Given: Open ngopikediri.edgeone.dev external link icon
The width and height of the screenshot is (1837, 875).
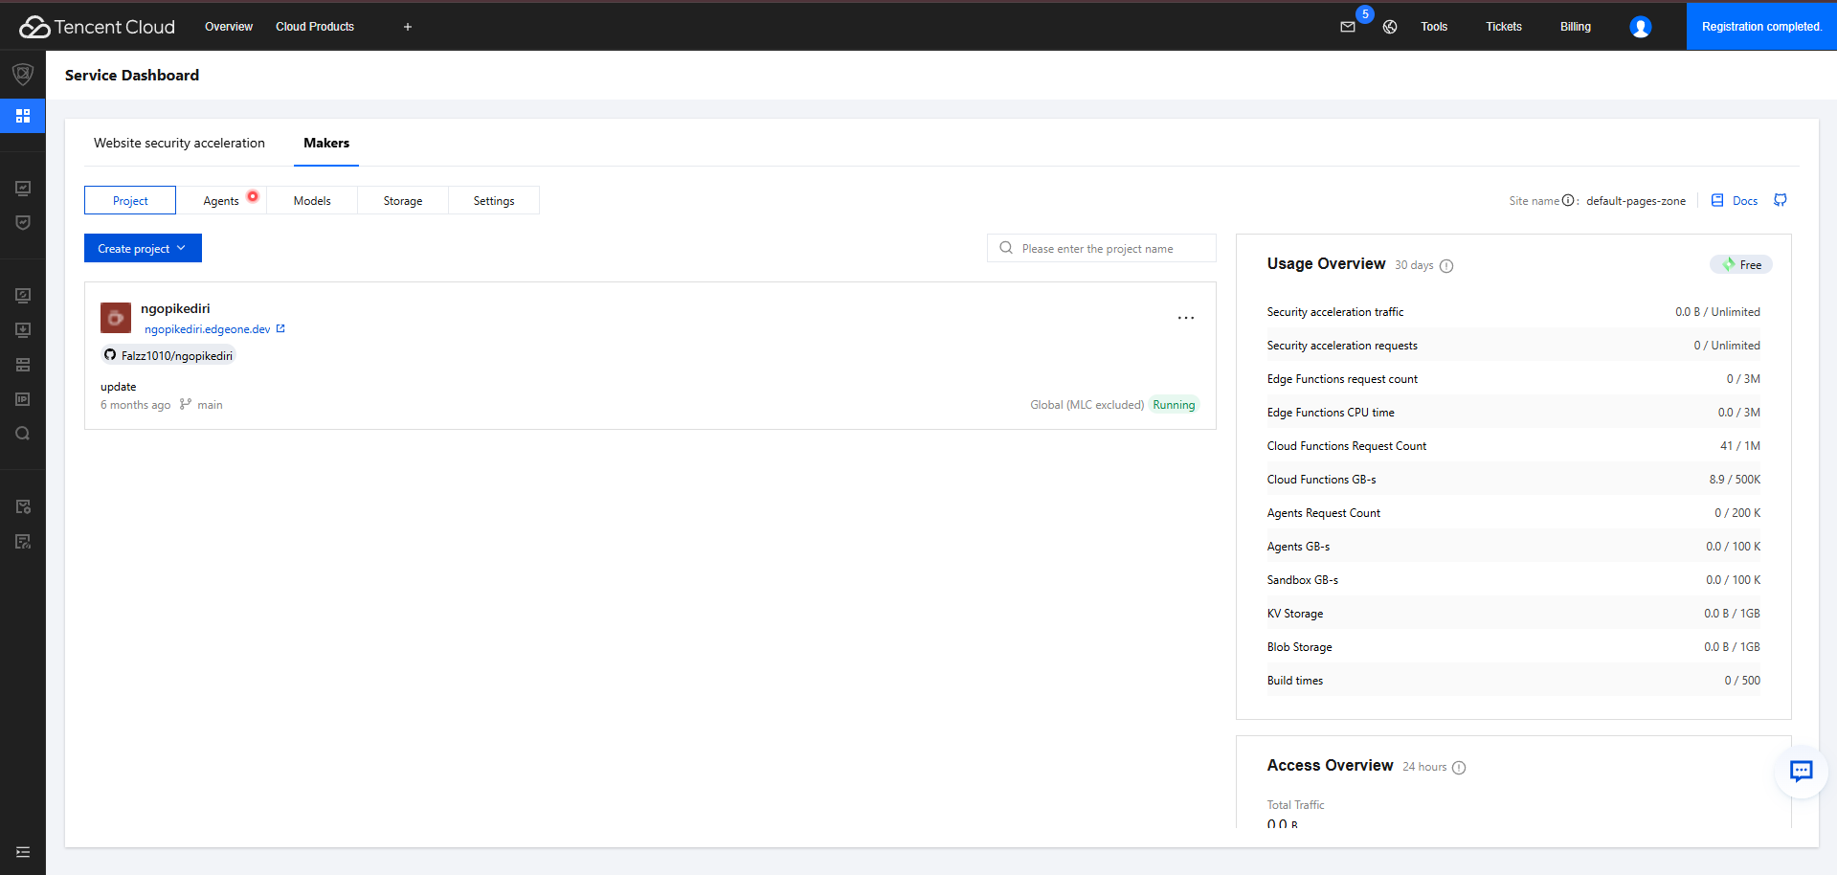Looking at the screenshot, I should coord(280,328).
